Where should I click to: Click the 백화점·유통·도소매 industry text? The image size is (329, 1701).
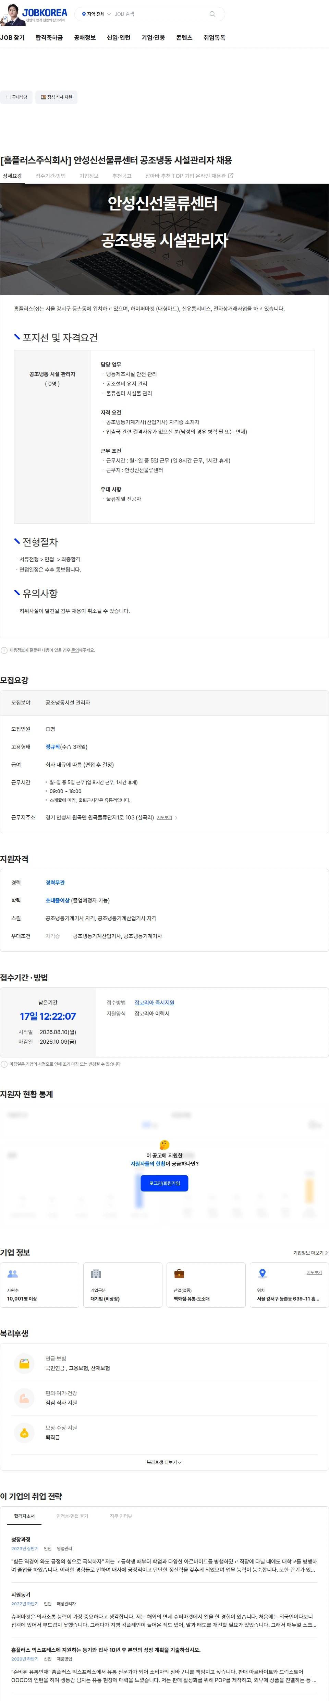[192, 1299]
